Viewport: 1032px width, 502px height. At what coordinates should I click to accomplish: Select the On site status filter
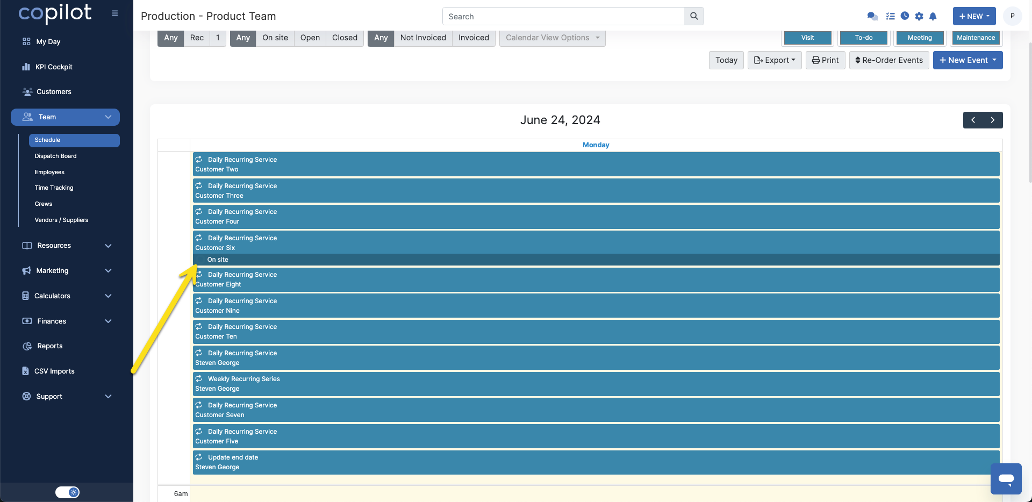(x=275, y=38)
